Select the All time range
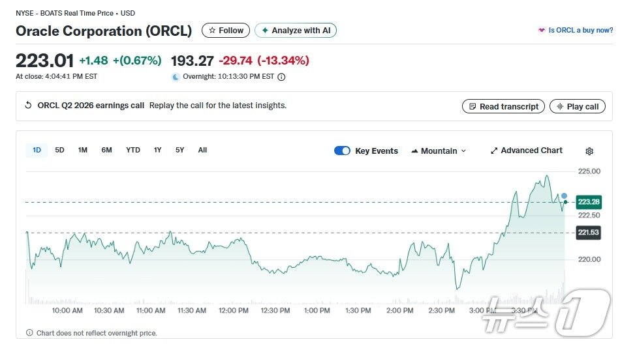 tap(202, 150)
